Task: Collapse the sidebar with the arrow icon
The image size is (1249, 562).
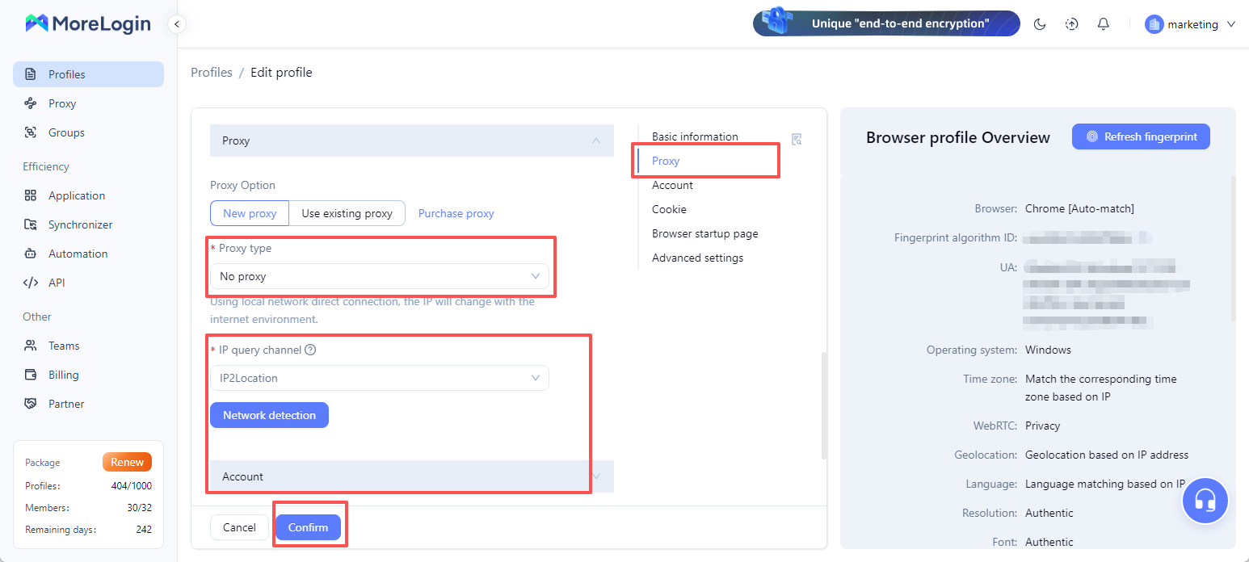Action: (x=177, y=24)
